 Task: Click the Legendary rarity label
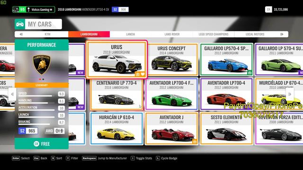(42, 85)
